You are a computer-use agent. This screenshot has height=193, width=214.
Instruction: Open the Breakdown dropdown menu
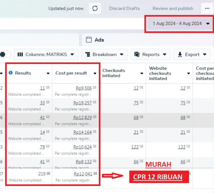click(x=104, y=54)
